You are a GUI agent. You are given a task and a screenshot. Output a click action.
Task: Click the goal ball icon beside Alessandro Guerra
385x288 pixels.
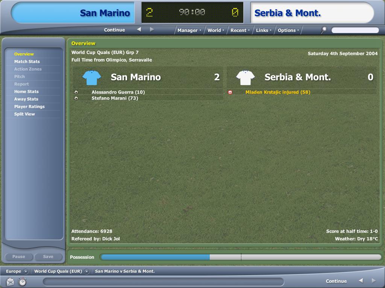[76, 92]
